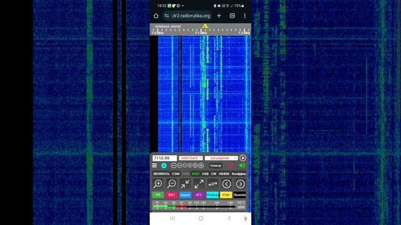Mute audio with the green speaker icon
Viewport: 401px width, 225px height.
pos(242,166)
